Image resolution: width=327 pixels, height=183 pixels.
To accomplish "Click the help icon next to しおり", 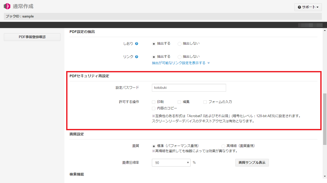I will click(137, 44).
